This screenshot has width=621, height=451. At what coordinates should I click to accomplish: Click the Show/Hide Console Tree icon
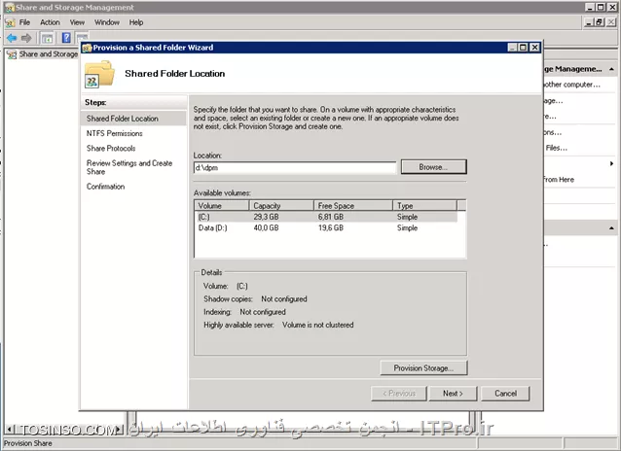[x=47, y=38]
